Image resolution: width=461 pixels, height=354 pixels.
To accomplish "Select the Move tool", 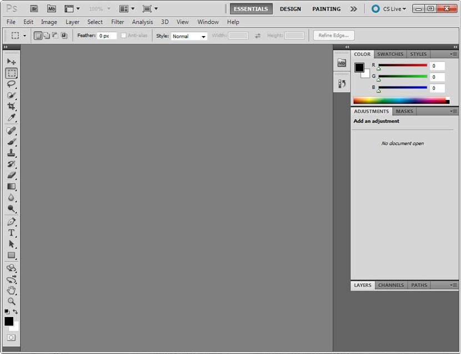I will pyautogui.click(x=12, y=61).
